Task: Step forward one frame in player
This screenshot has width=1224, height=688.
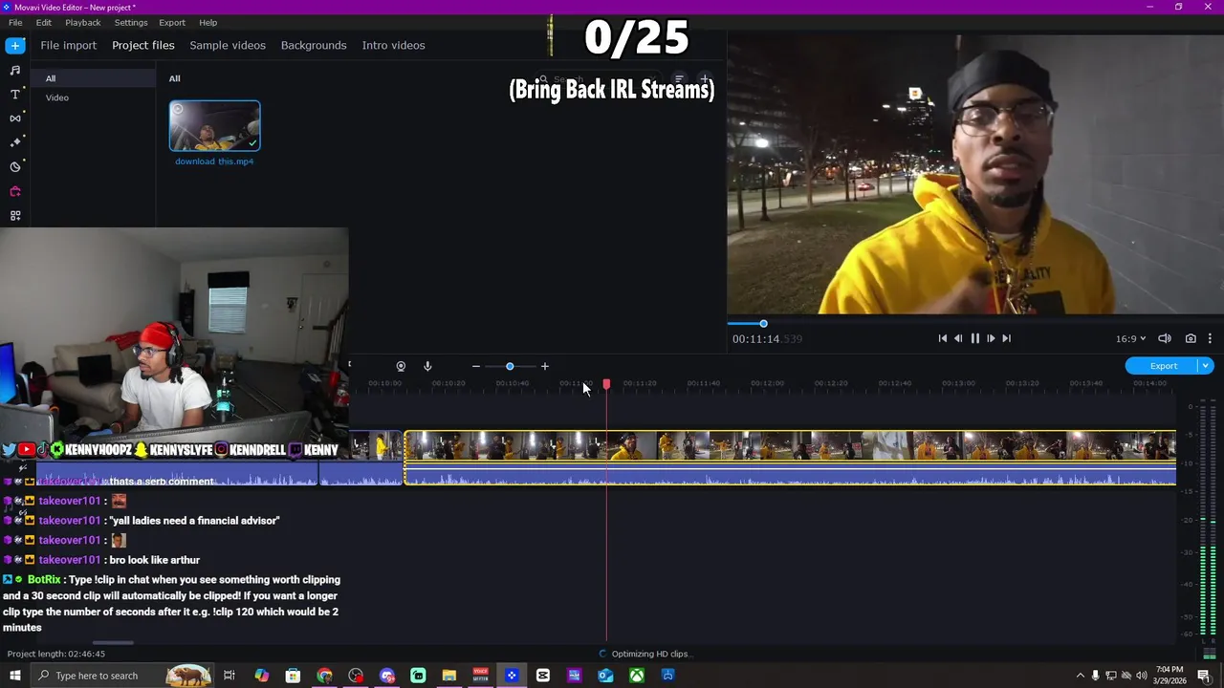Action: click(x=991, y=338)
